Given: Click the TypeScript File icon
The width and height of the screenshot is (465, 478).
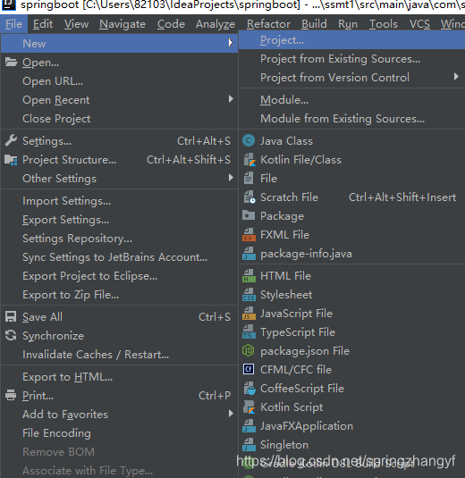Looking at the screenshot, I should click(x=249, y=332).
